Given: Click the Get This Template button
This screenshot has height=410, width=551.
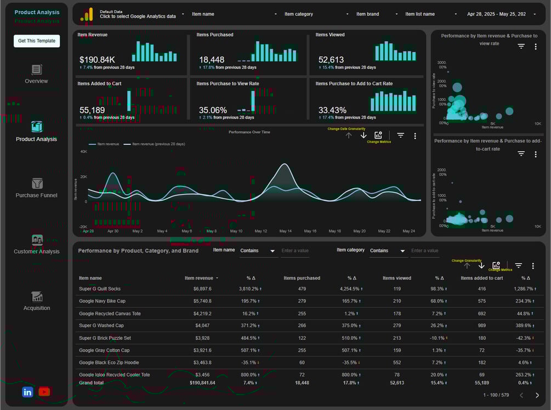Looking at the screenshot, I should (x=37, y=41).
